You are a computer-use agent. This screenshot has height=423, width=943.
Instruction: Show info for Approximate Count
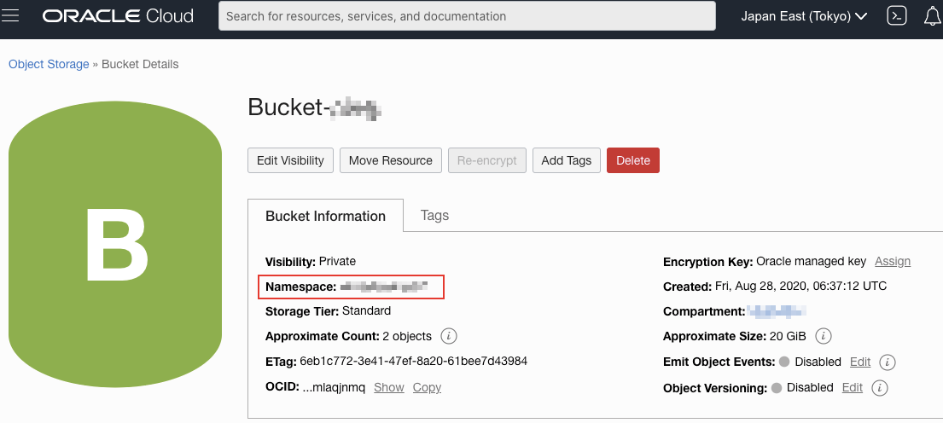tap(449, 336)
